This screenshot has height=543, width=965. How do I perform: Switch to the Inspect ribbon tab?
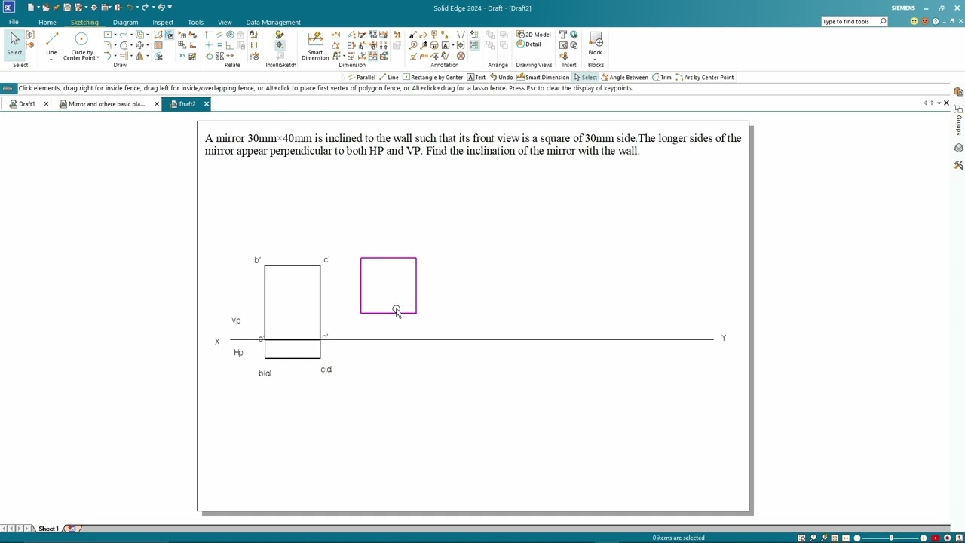coord(163,22)
